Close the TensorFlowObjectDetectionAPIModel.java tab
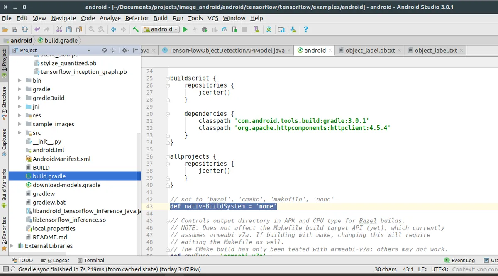Image resolution: width=498 pixels, height=276 pixels. coord(289,50)
